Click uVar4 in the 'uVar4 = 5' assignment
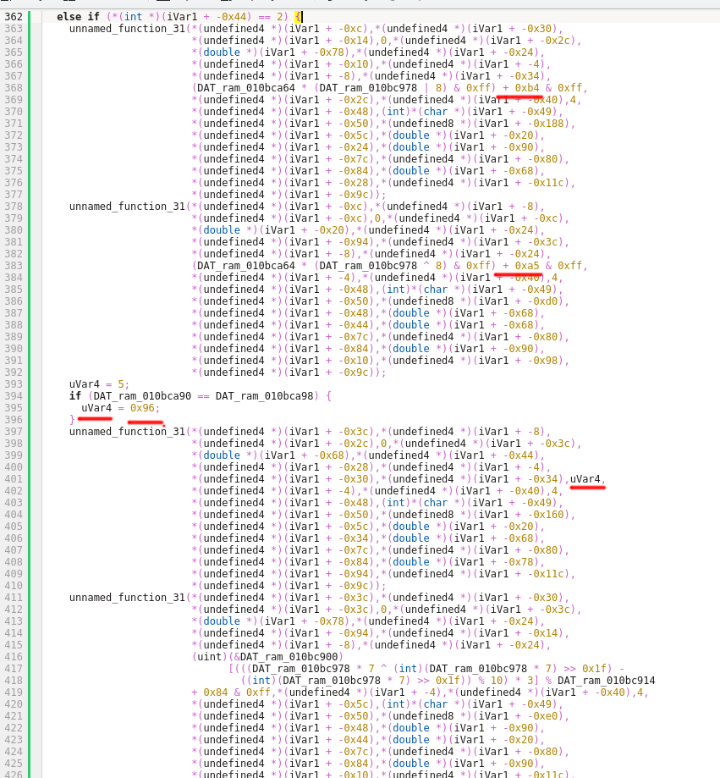The width and height of the screenshot is (720, 778). tap(85, 384)
